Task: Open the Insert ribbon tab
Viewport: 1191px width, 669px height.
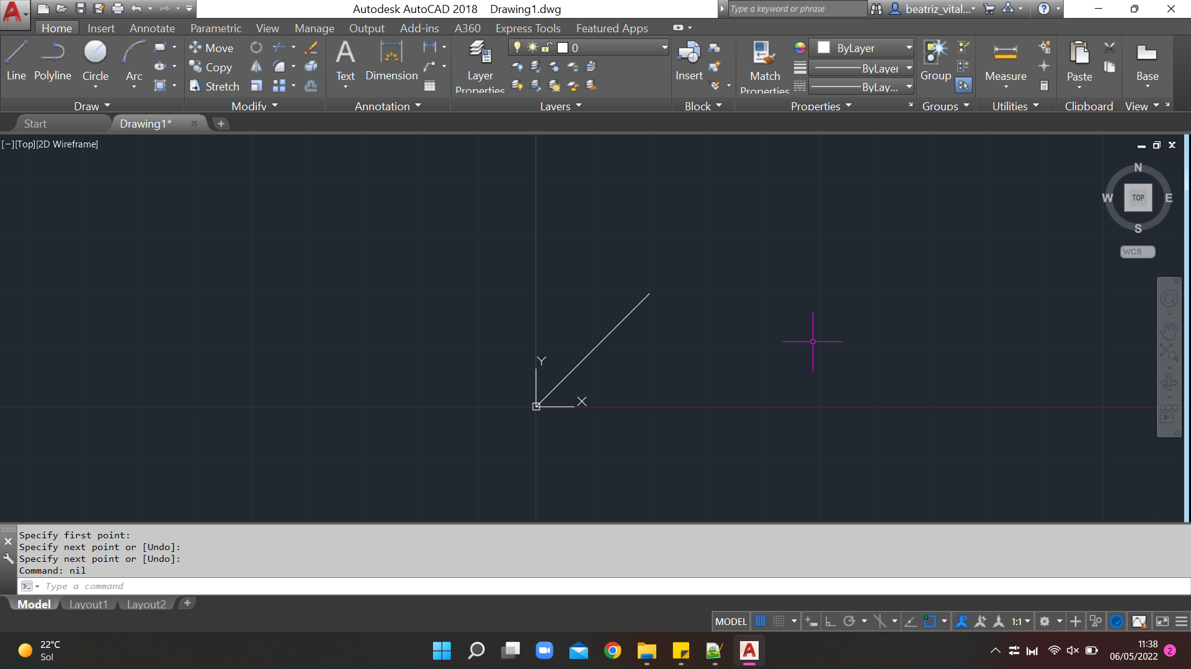Action: [x=101, y=28]
